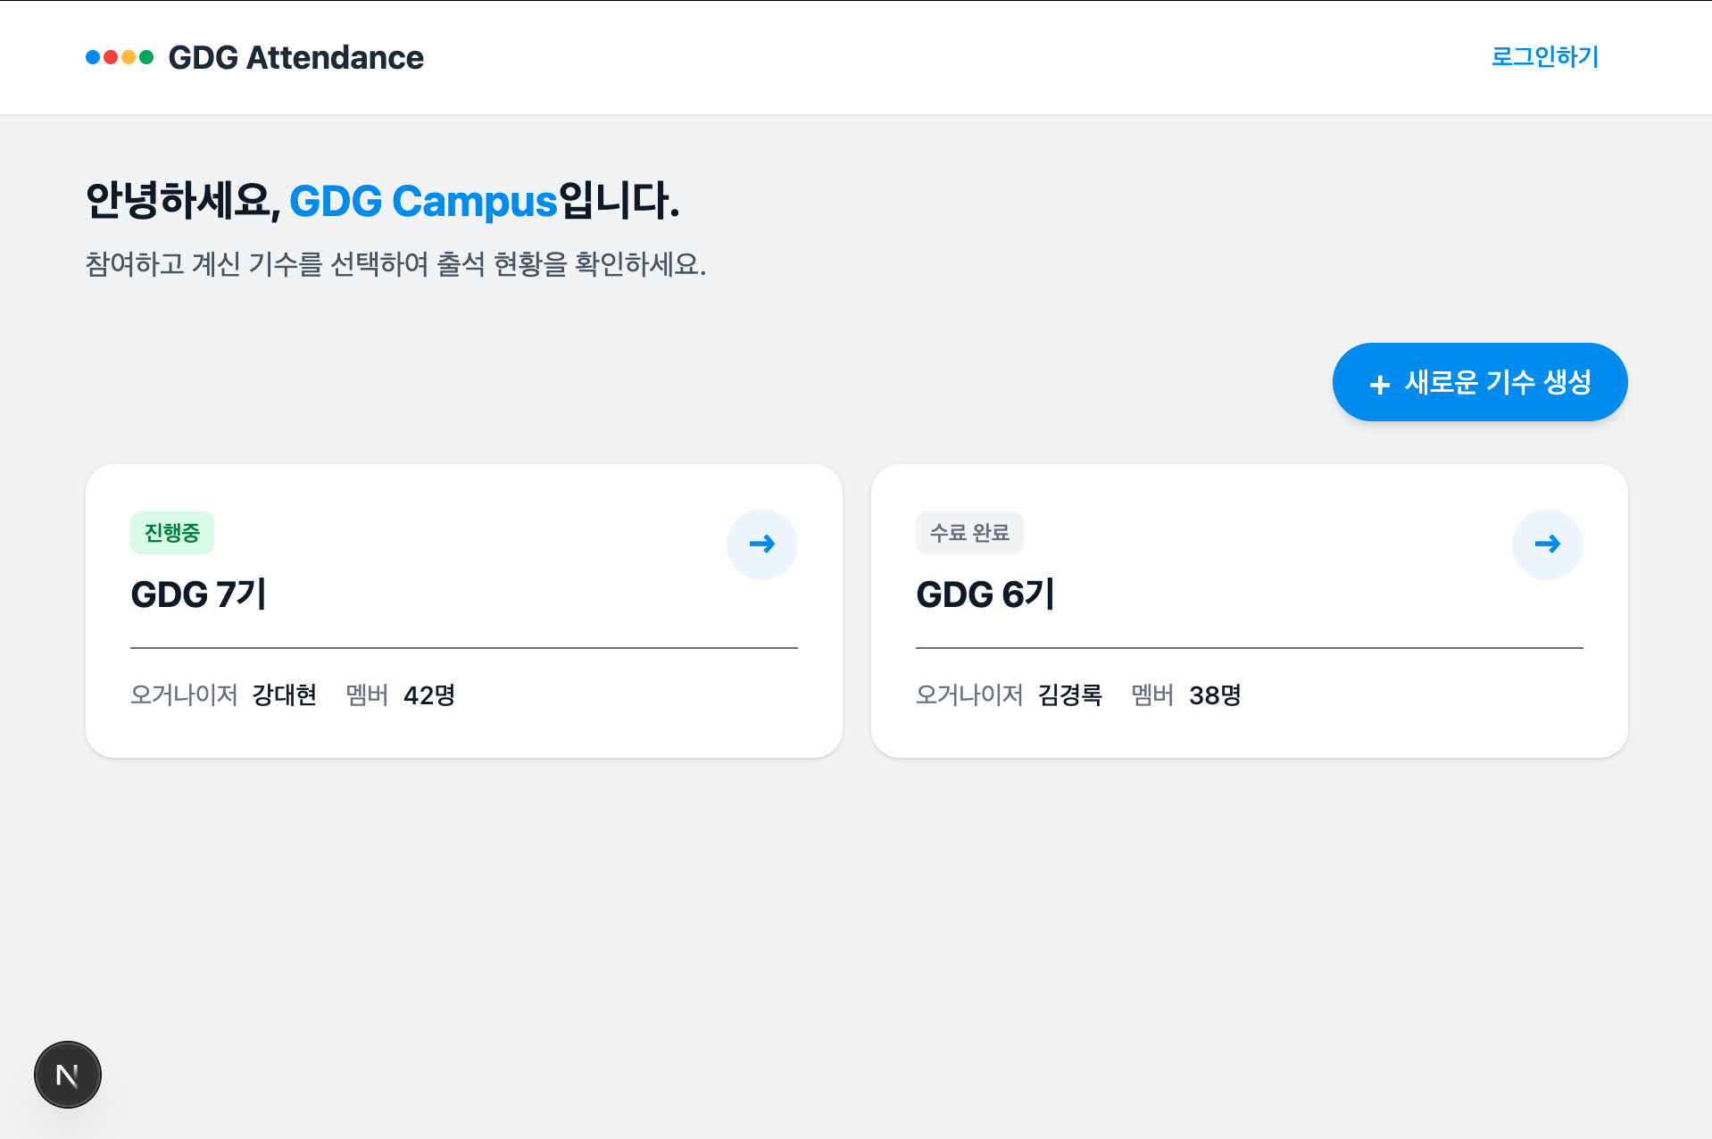Click the 오거나이저 label in GDG 7기 card

click(x=184, y=694)
